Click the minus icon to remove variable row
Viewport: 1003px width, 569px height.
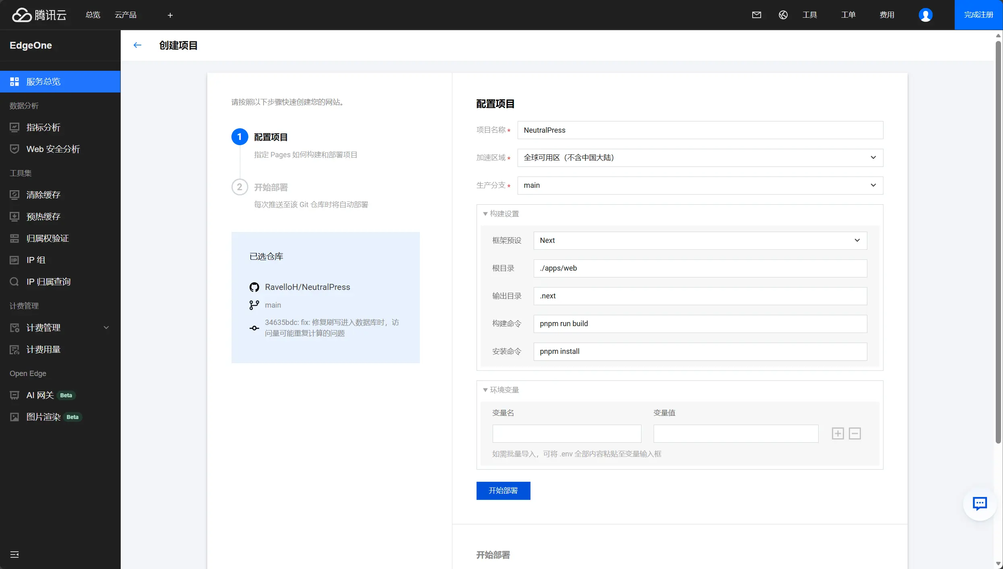pos(854,433)
